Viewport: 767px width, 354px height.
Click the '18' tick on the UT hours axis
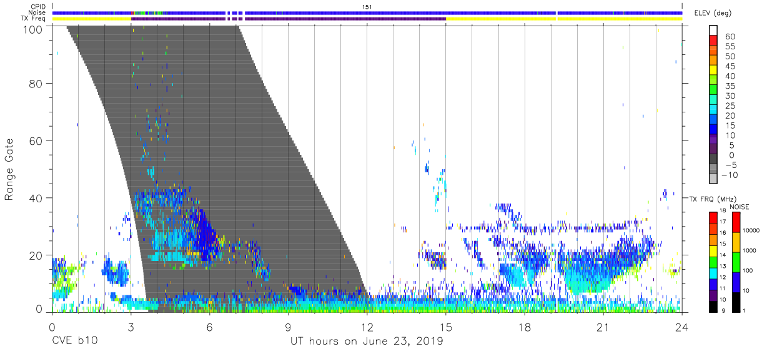tap(524, 326)
